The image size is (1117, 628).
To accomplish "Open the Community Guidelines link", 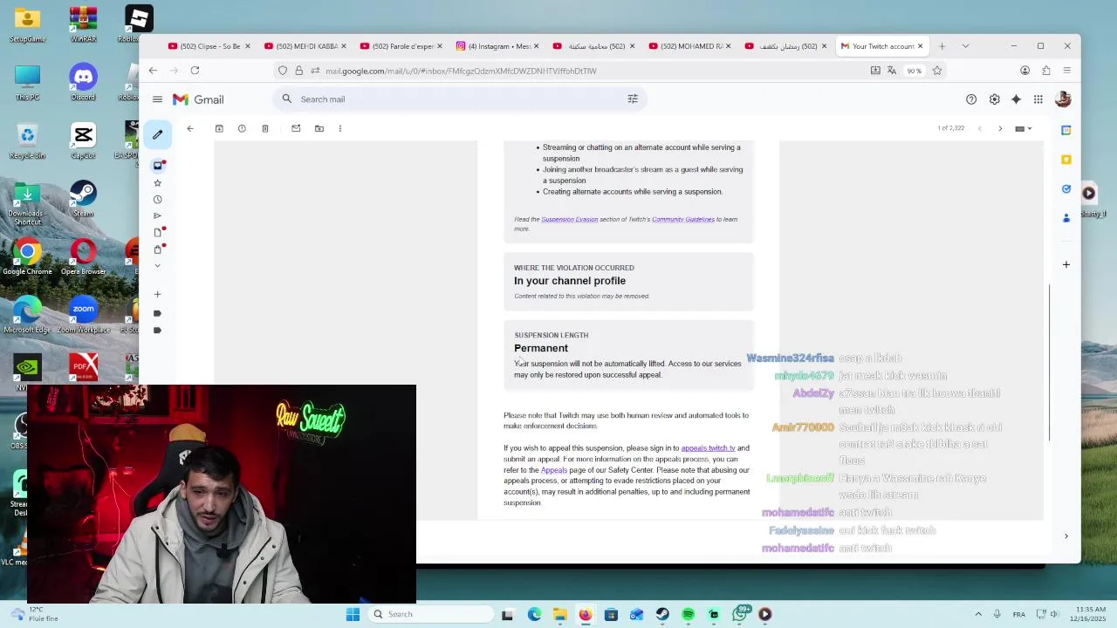I will coord(683,219).
